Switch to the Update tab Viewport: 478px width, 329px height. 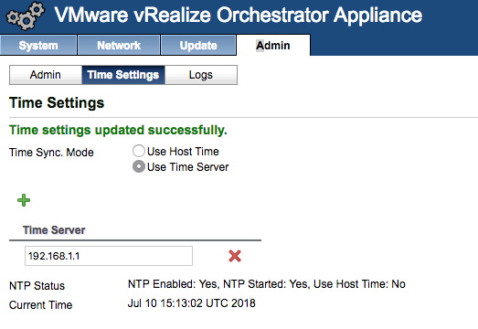tap(198, 45)
